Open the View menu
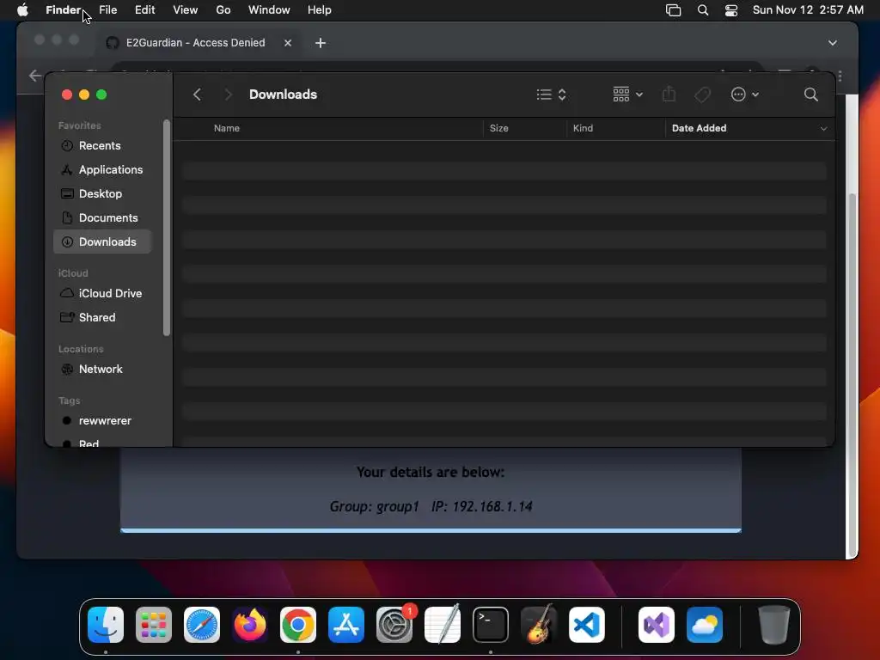 [186, 9]
